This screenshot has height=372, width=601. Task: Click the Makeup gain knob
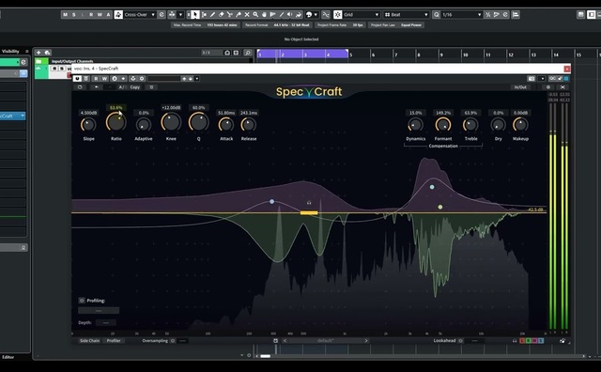[x=520, y=125]
